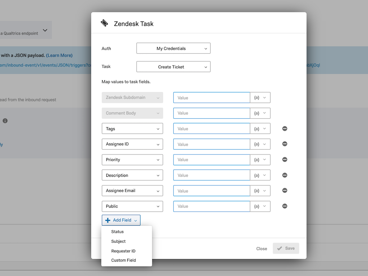The height and width of the screenshot is (276, 368).
Task: Remove the Description field row
Action: [x=285, y=175]
